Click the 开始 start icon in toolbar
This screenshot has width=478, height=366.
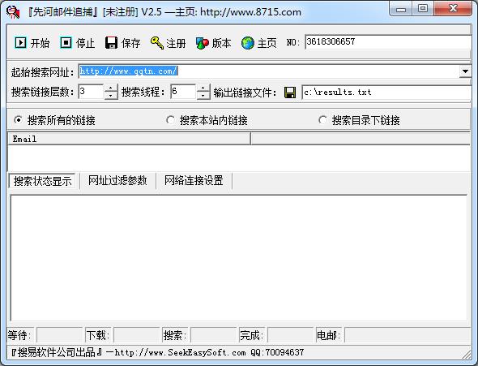click(x=21, y=43)
